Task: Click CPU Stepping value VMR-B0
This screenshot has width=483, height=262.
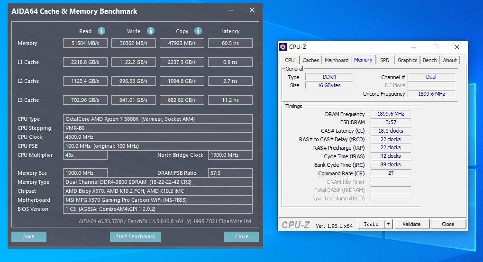Action: [x=158, y=128]
